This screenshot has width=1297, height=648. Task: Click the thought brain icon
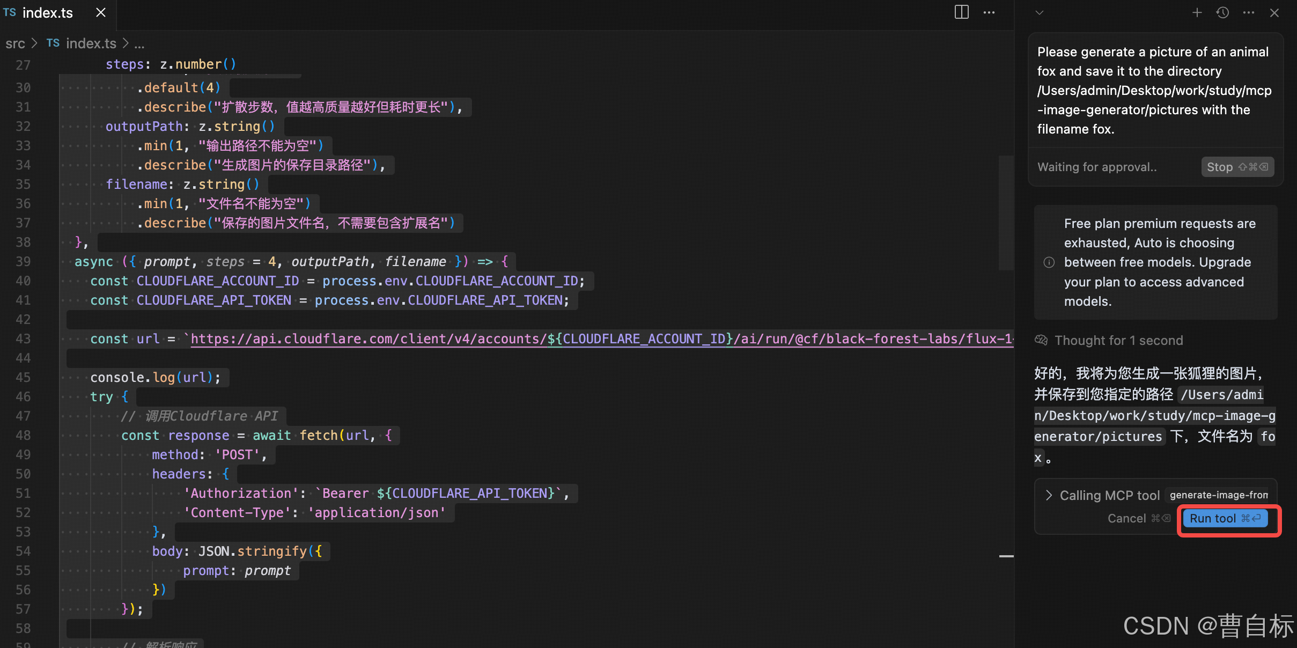(1041, 340)
